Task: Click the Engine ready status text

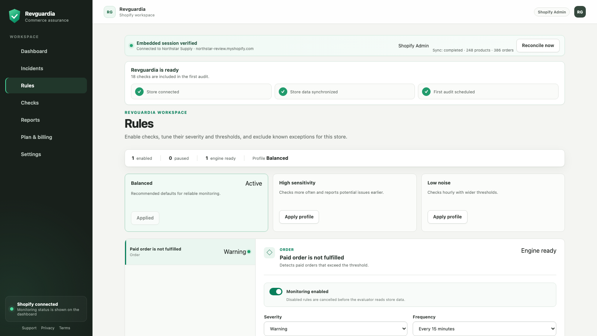Action: [538, 251]
